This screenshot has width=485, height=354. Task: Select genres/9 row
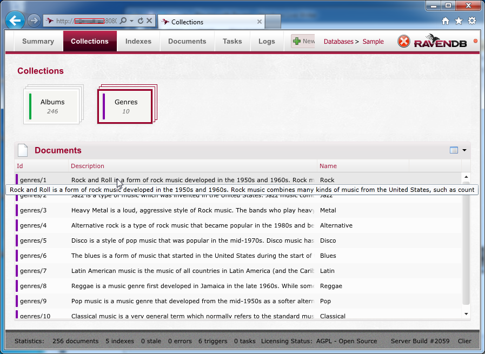coord(238,301)
